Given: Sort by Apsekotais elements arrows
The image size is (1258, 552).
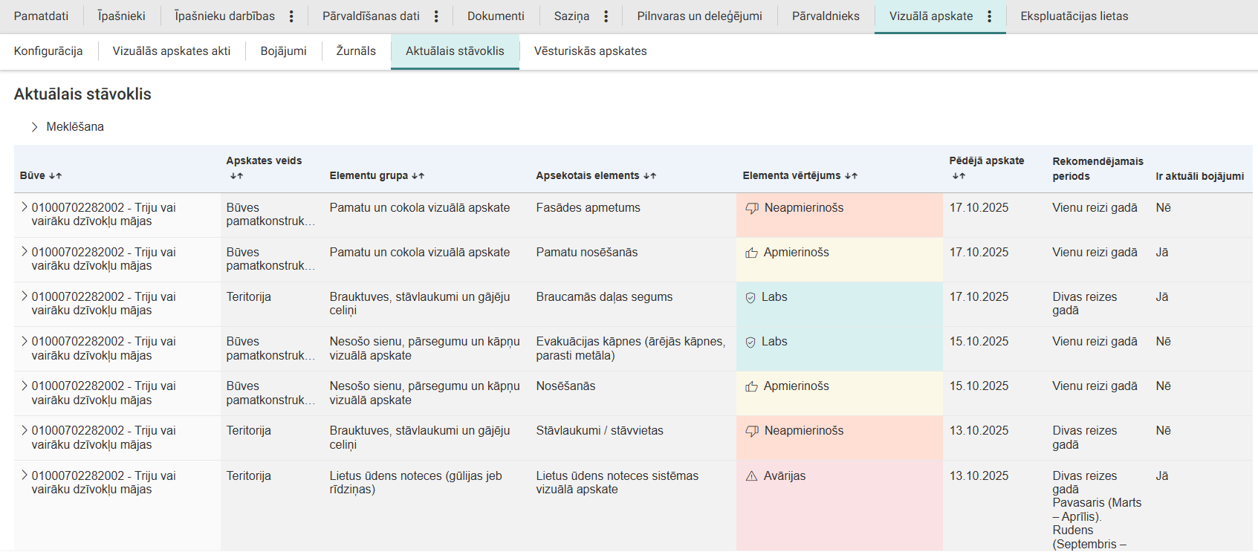Looking at the screenshot, I should point(649,176).
